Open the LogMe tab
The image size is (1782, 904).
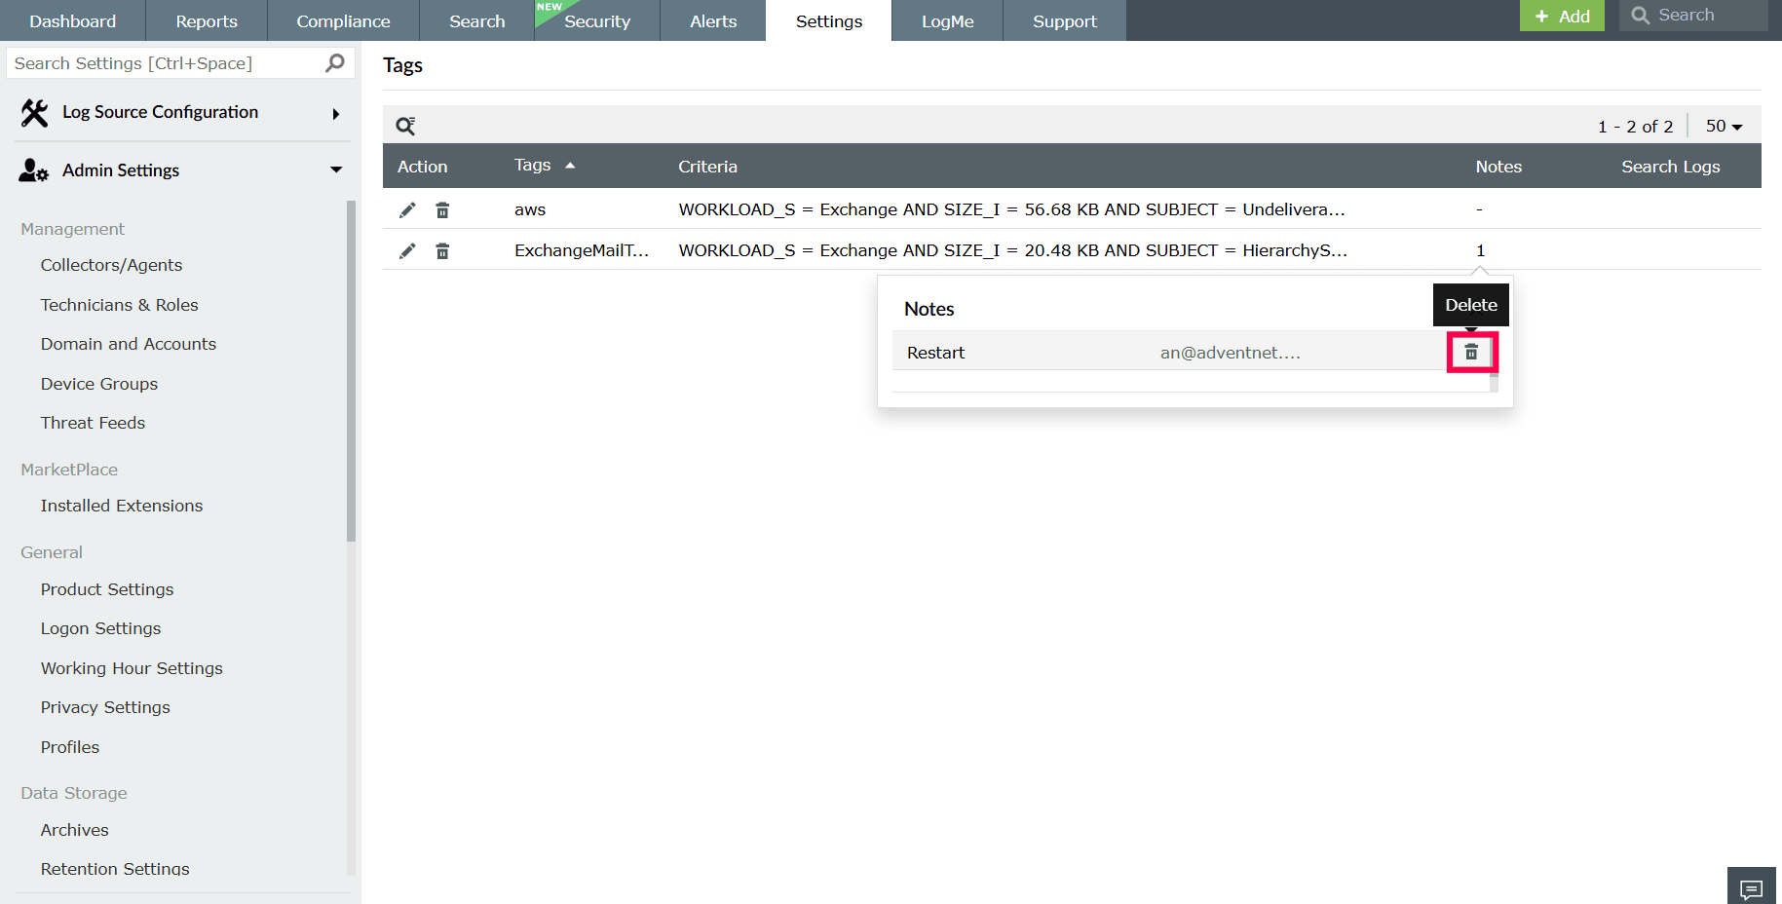click(948, 20)
